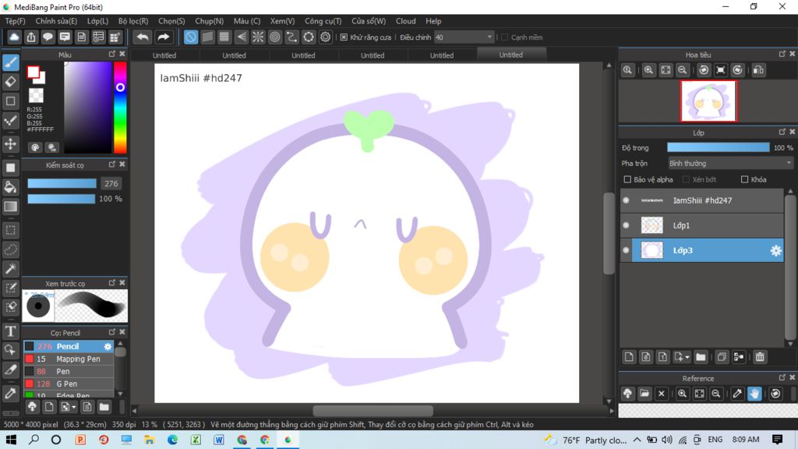Choose the Bucket fill tool
Image resolution: width=798 pixels, height=449 pixels.
11,187
